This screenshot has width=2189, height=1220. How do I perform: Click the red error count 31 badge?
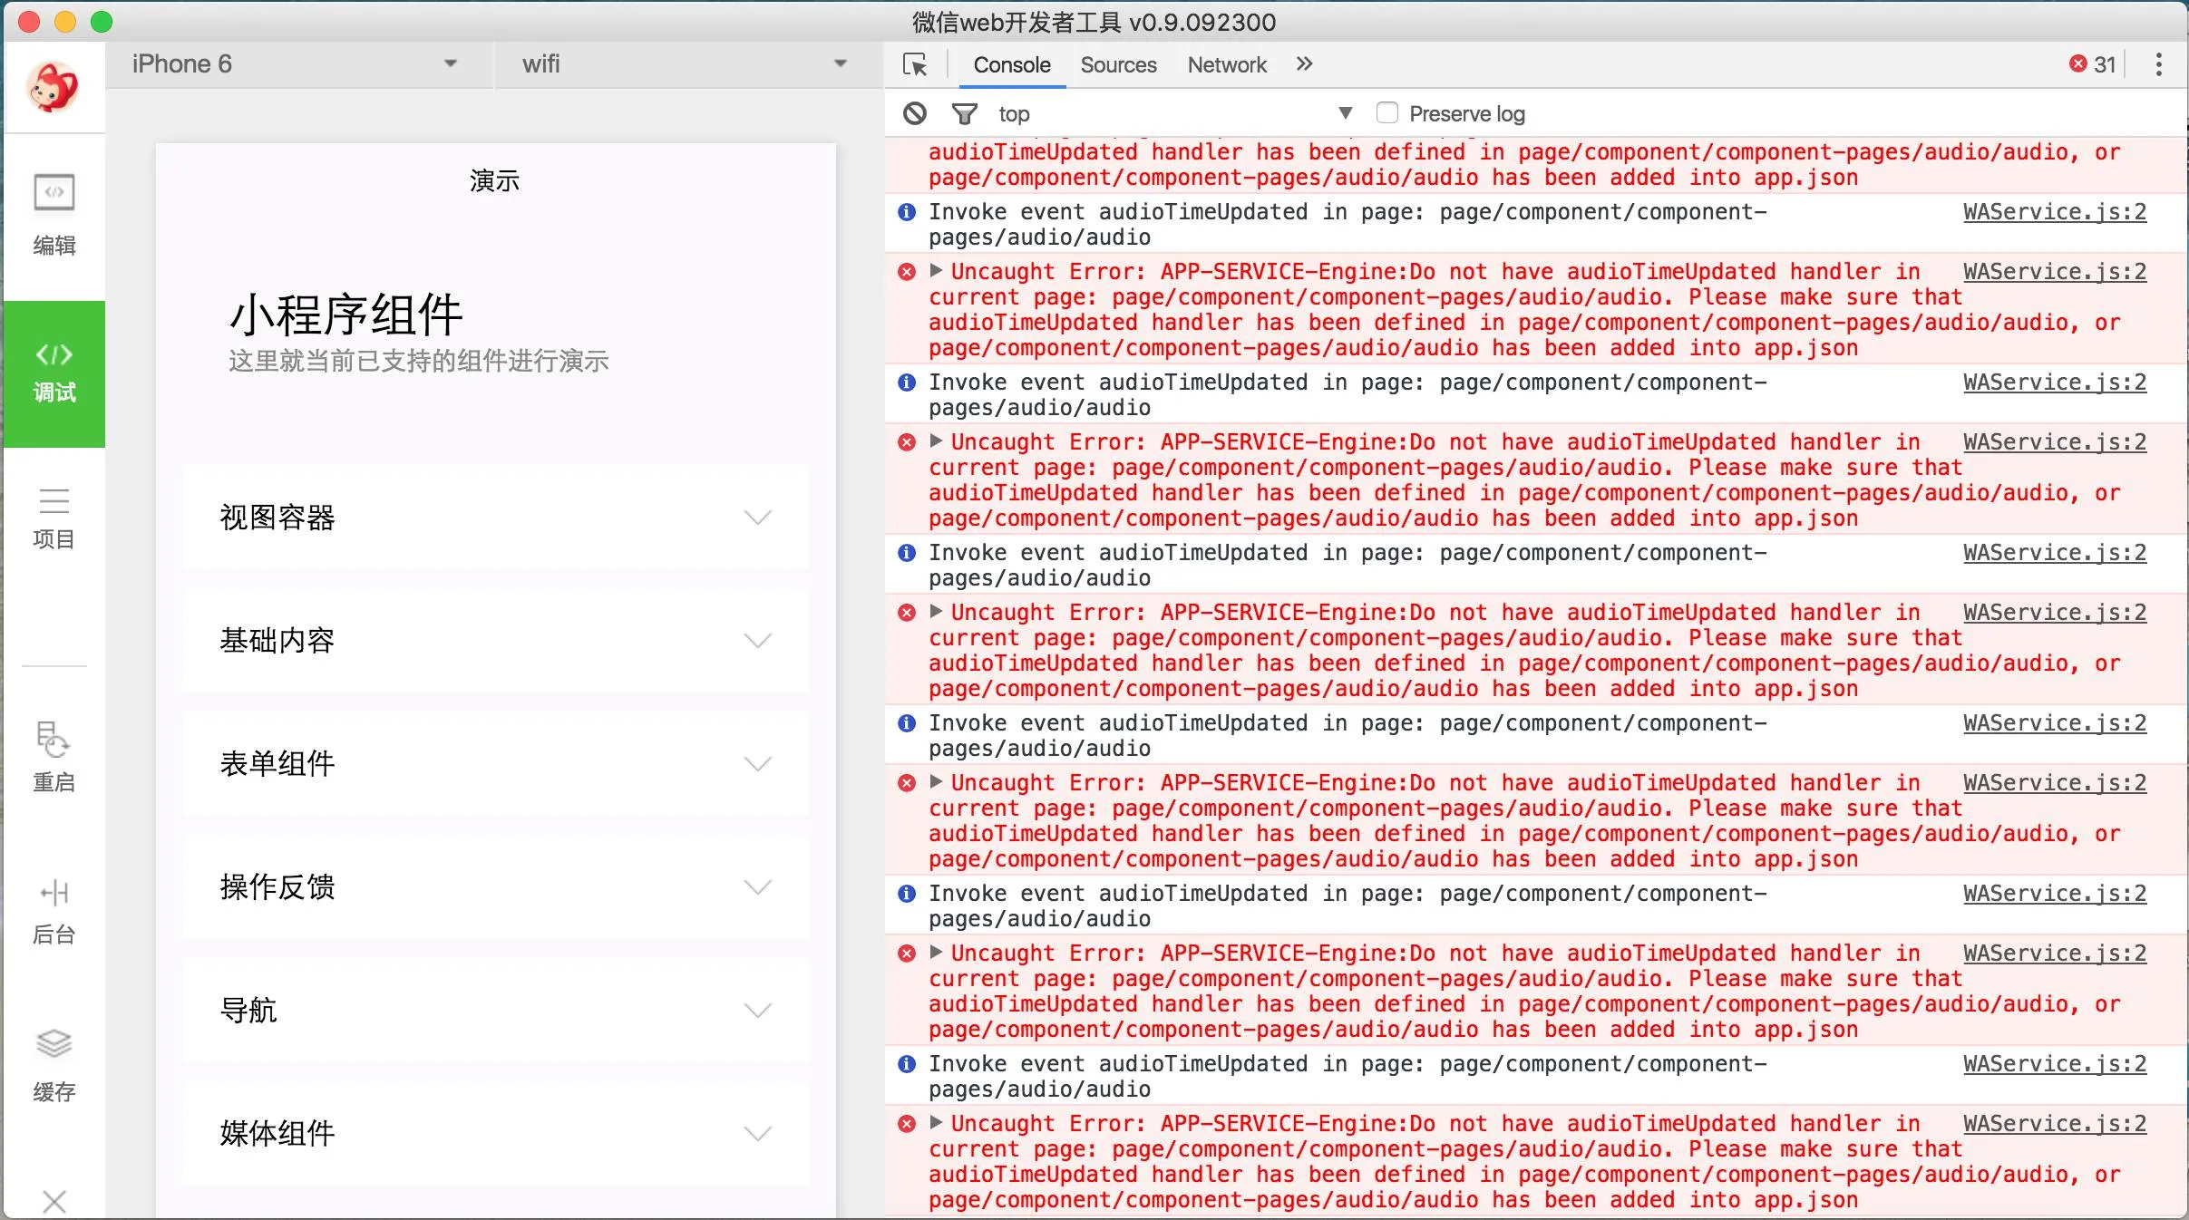click(2093, 64)
